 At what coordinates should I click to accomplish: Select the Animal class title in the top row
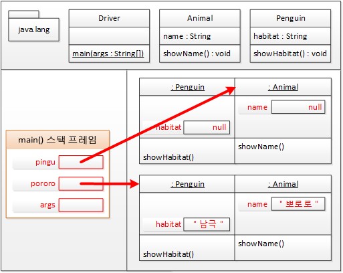tap(200, 18)
